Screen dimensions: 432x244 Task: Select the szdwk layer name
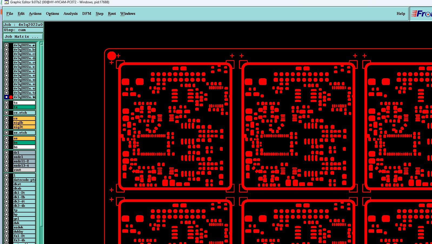click(24, 227)
